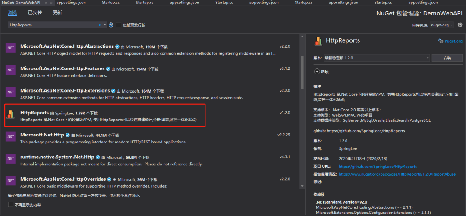This screenshot has width=466, height=216.
Task: Enable the 包括预发行版 checkbox
Action: (119, 25)
